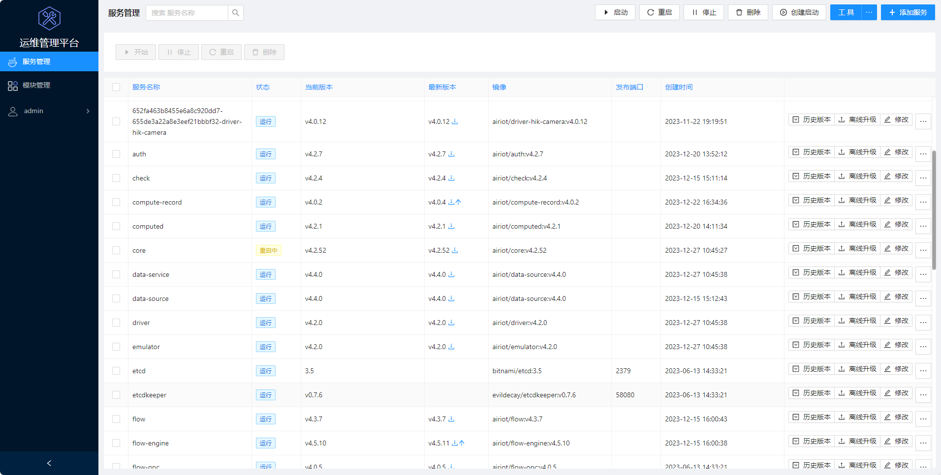Sort by 状态 column header
The width and height of the screenshot is (941, 475).
tap(263, 87)
